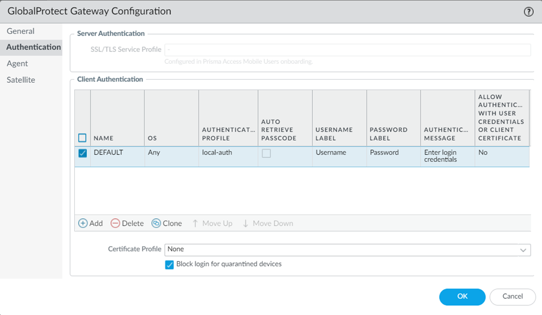The image size is (542, 315).
Task: Disable Block login for quarantined devices
Action: [x=169, y=265]
